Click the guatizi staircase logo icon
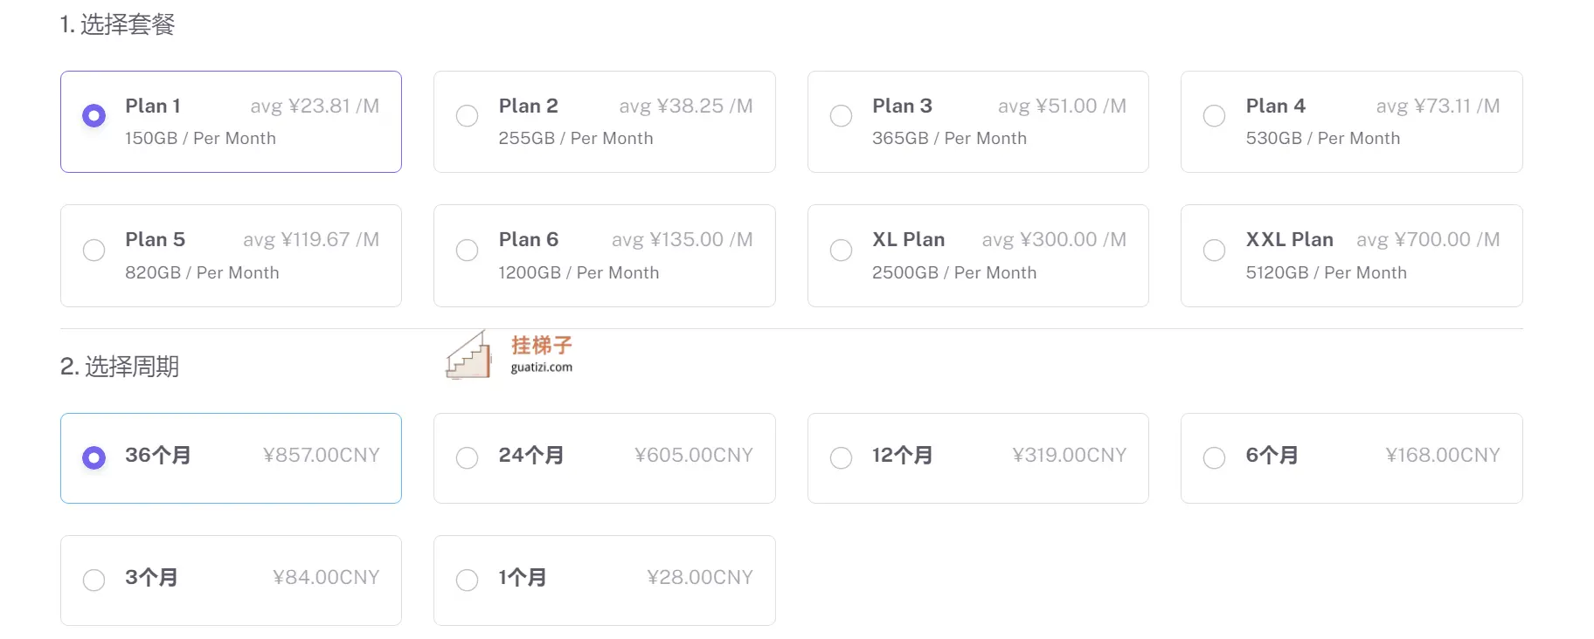The height and width of the screenshot is (639, 1594). pos(469,355)
